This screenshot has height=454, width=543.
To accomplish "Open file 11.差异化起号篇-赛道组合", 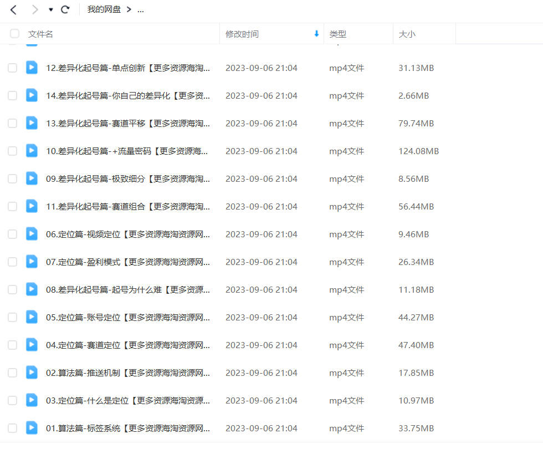I will pos(128,207).
